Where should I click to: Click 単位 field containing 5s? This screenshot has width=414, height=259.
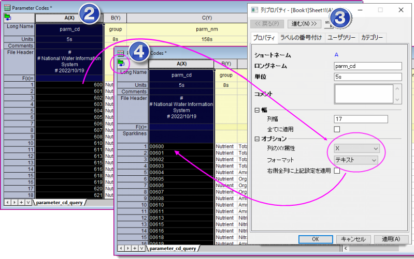click(368, 77)
